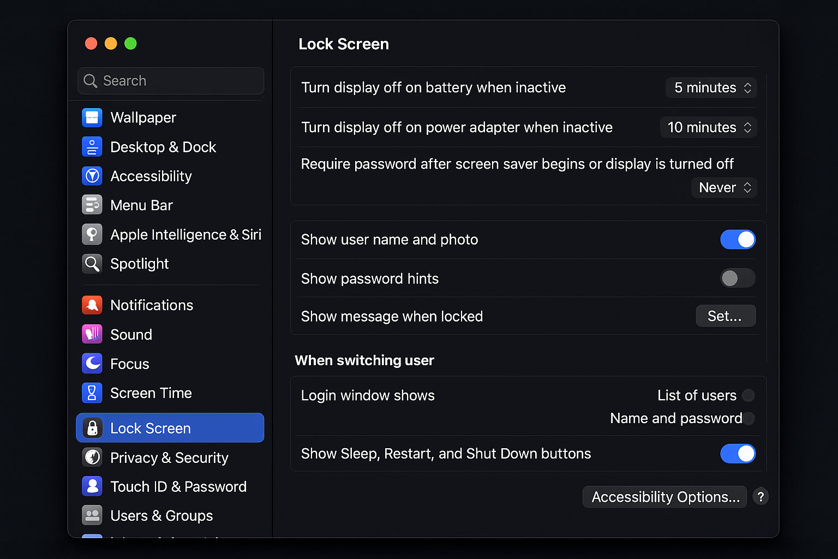Open Spotlight settings via magnifier icon
838x559 pixels.
pyautogui.click(x=92, y=264)
